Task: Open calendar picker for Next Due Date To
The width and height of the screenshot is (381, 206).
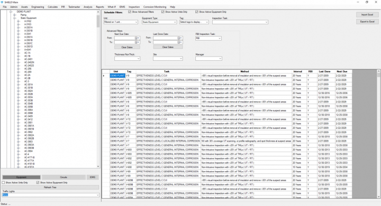Action: tap(137, 42)
